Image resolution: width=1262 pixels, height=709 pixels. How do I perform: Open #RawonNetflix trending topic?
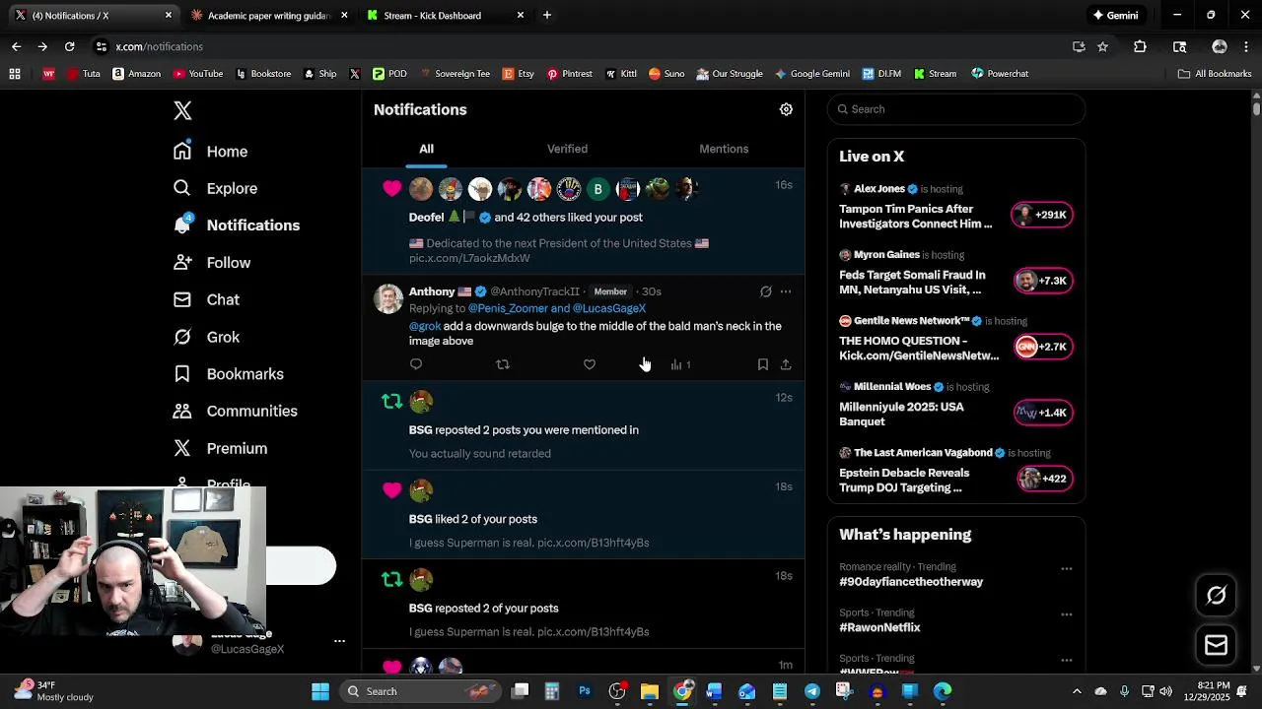[879, 627]
